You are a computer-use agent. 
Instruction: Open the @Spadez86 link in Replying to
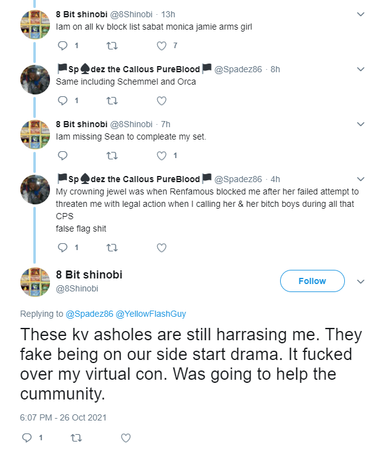tap(89, 314)
